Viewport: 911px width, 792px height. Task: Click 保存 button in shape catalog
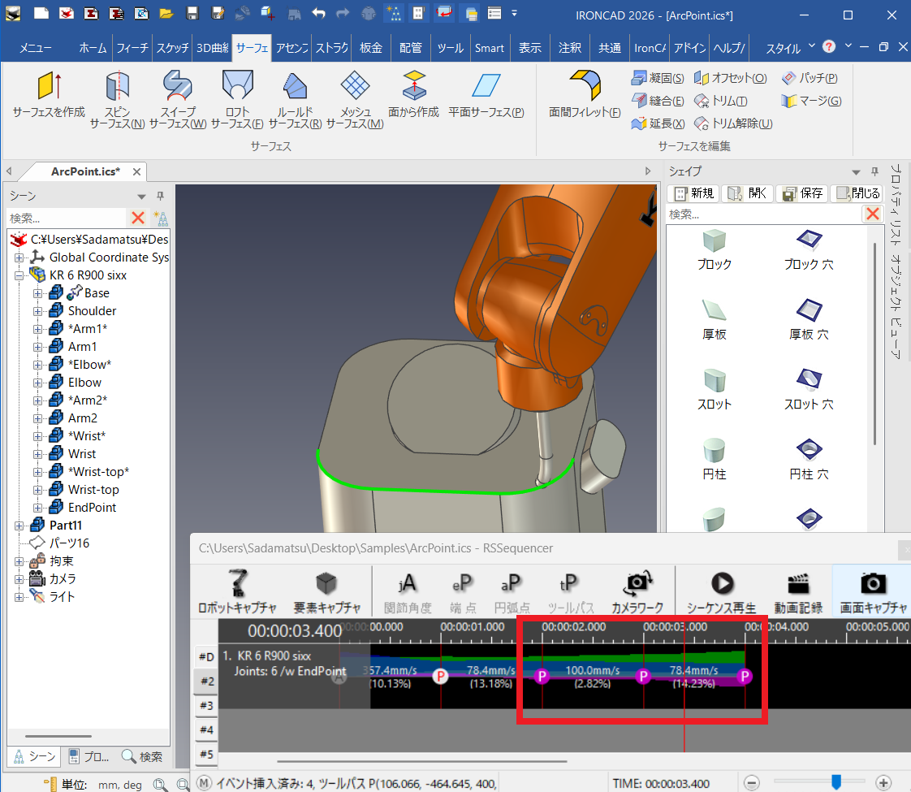pyautogui.click(x=801, y=193)
